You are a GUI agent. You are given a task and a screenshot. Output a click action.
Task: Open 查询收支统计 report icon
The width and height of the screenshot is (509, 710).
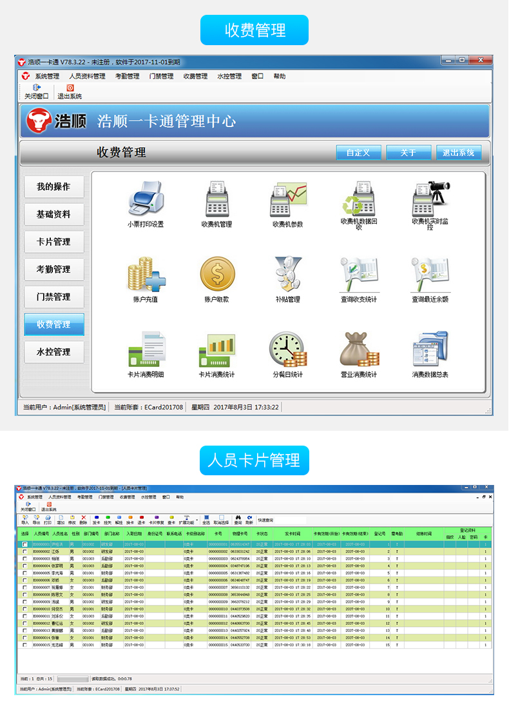click(x=359, y=274)
